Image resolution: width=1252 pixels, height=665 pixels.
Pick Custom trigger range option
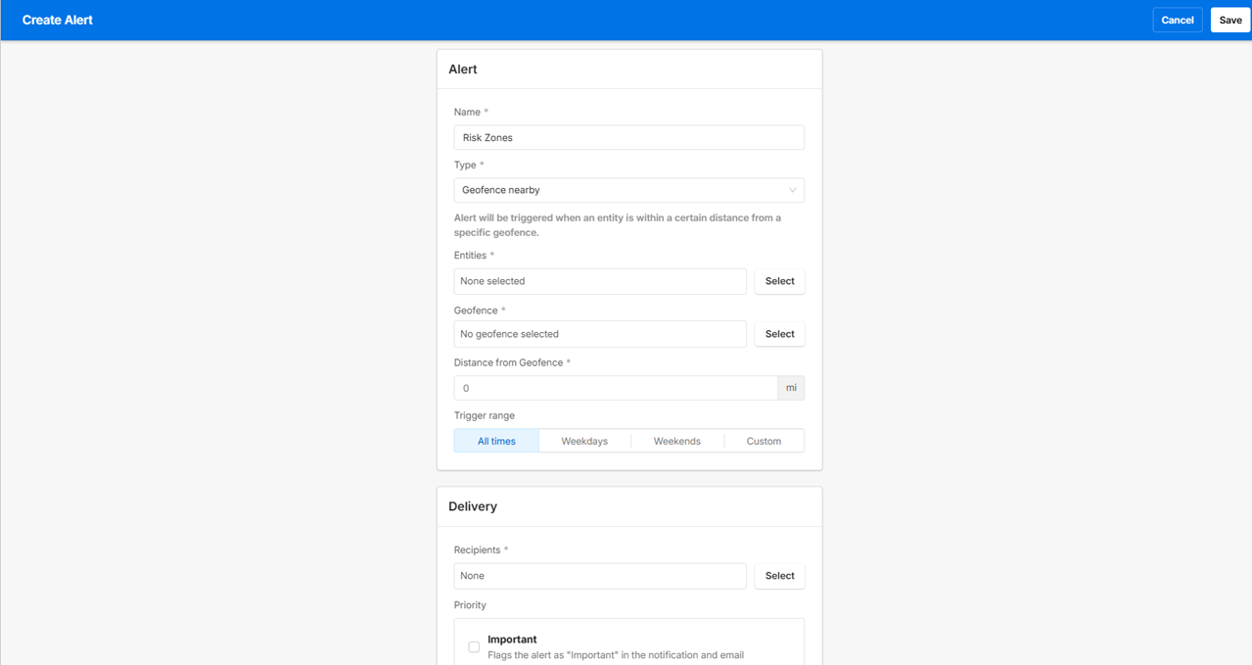tap(764, 441)
